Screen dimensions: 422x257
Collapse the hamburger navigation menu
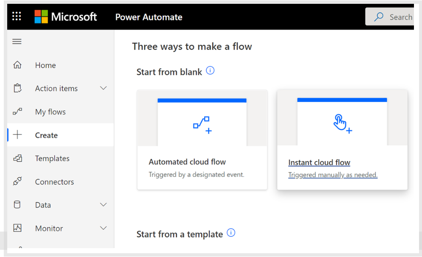point(17,42)
